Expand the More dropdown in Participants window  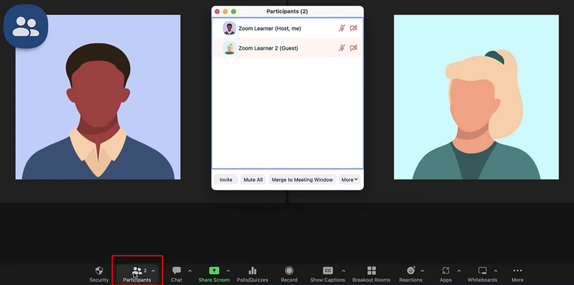(x=350, y=180)
